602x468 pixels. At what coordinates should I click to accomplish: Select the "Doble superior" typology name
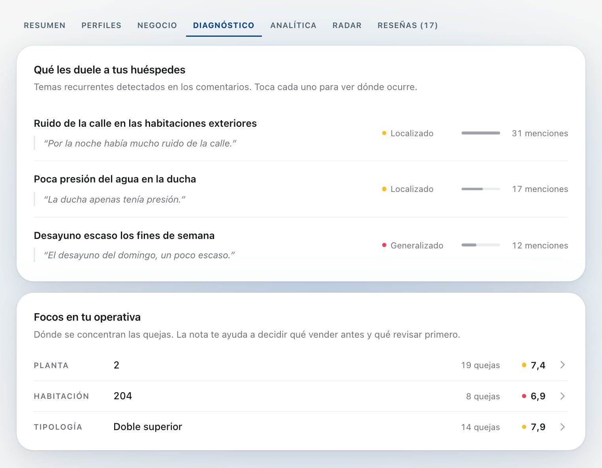pos(148,427)
